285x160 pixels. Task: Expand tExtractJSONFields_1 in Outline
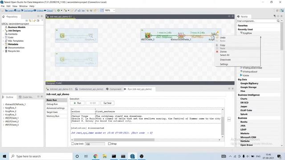(4, 104)
